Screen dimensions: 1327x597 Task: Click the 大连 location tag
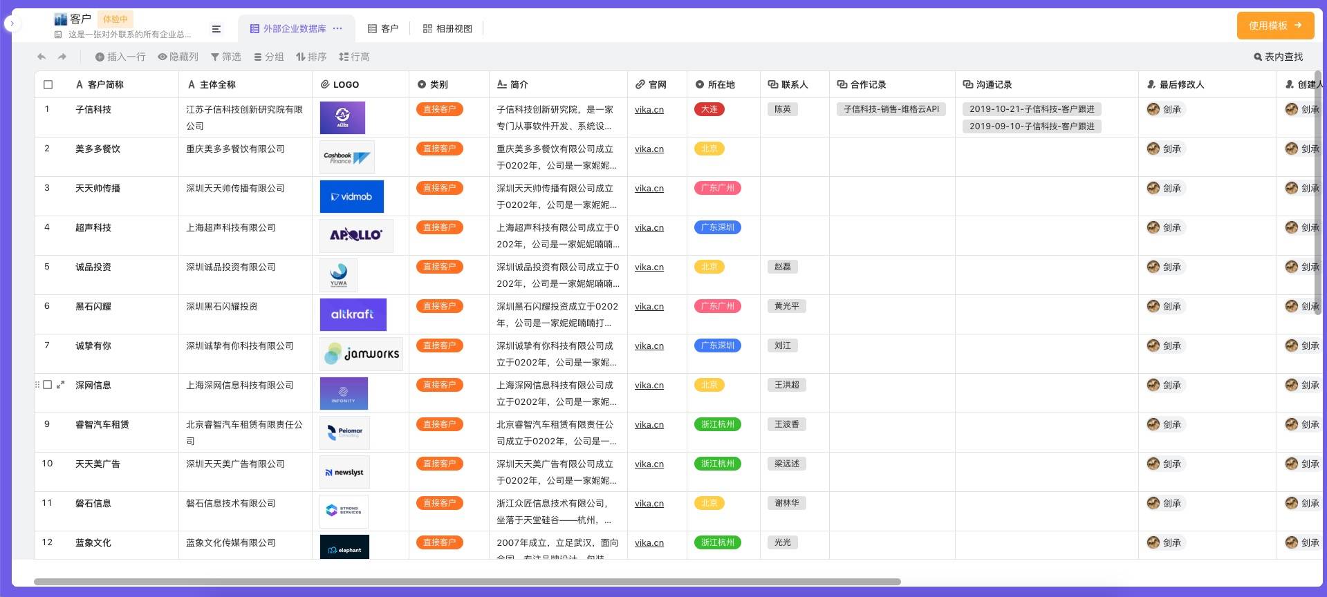pyautogui.click(x=709, y=109)
